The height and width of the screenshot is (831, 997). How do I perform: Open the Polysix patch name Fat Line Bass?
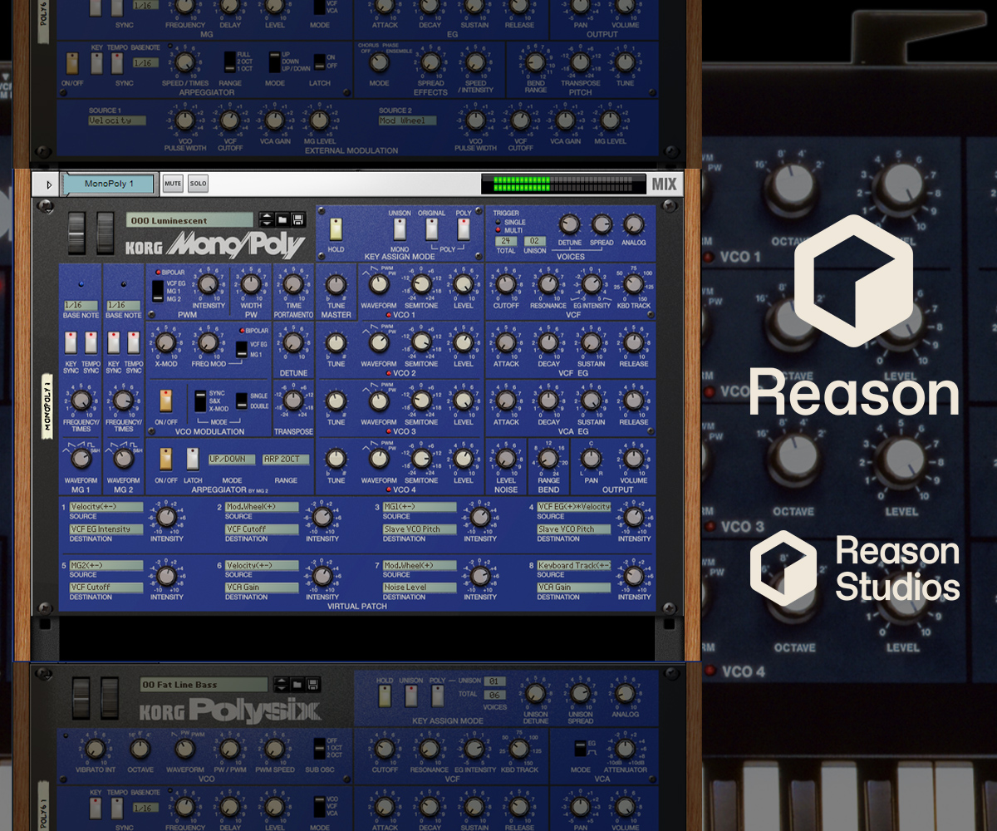204,685
